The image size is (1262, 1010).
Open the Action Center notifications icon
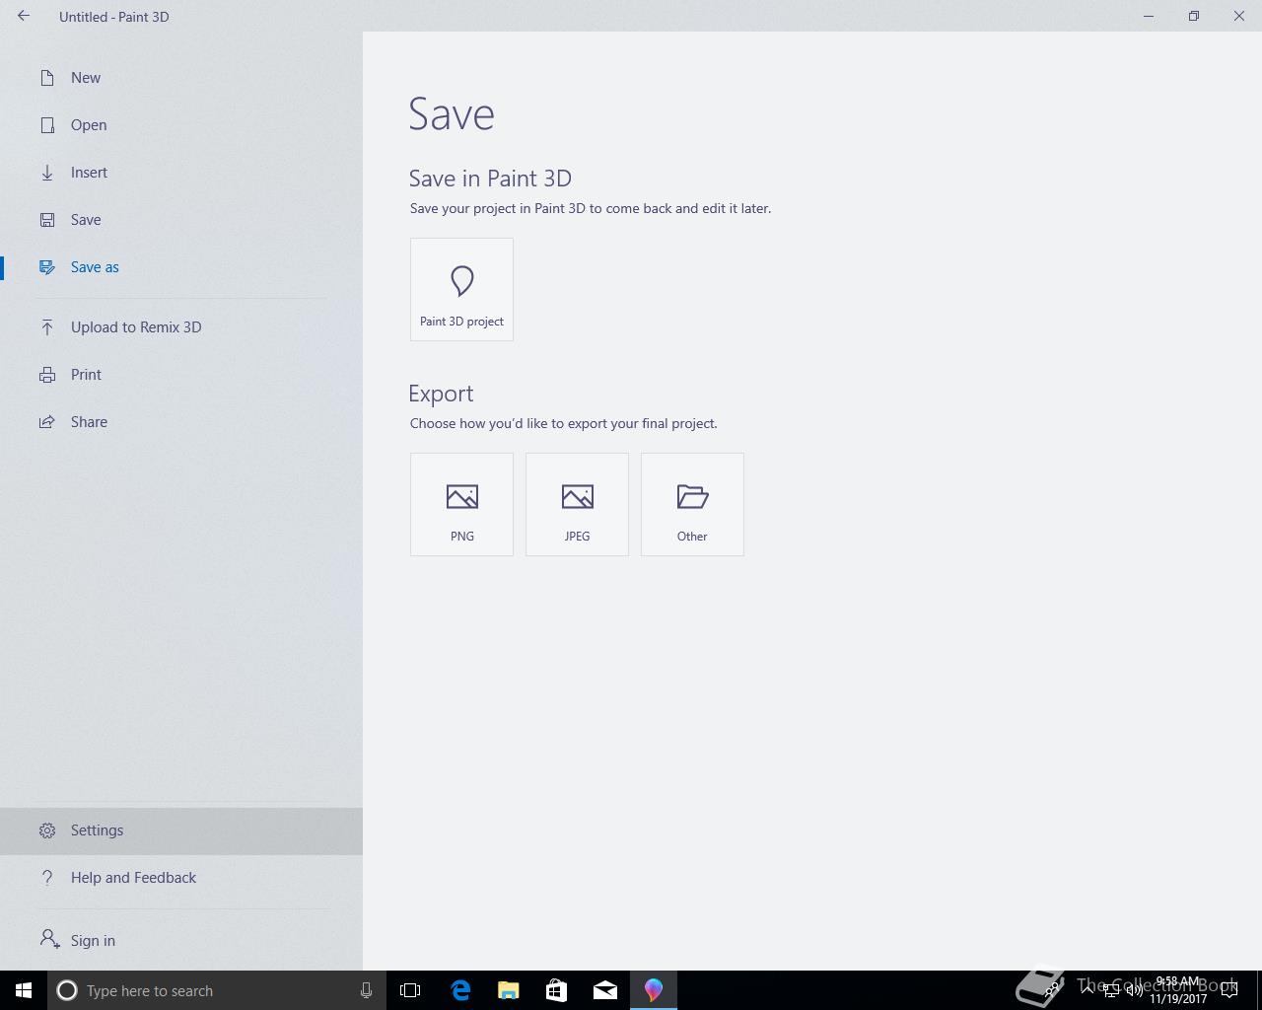point(1229,990)
